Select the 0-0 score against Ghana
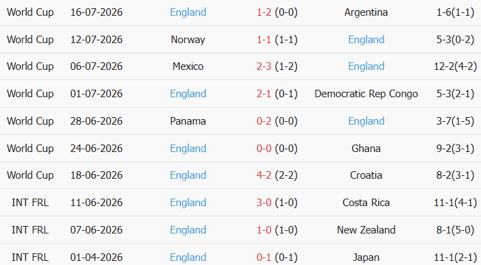The height and width of the screenshot is (265, 481). coord(263,149)
